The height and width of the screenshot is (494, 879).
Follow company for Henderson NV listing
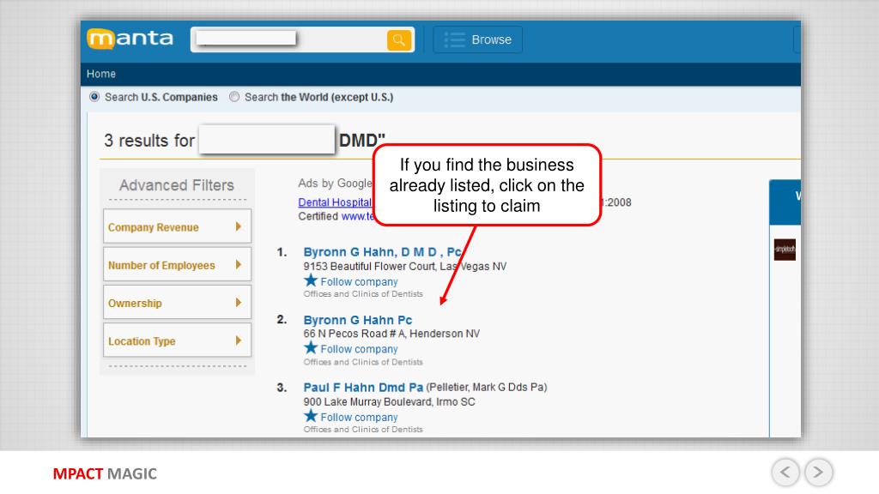point(359,349)
